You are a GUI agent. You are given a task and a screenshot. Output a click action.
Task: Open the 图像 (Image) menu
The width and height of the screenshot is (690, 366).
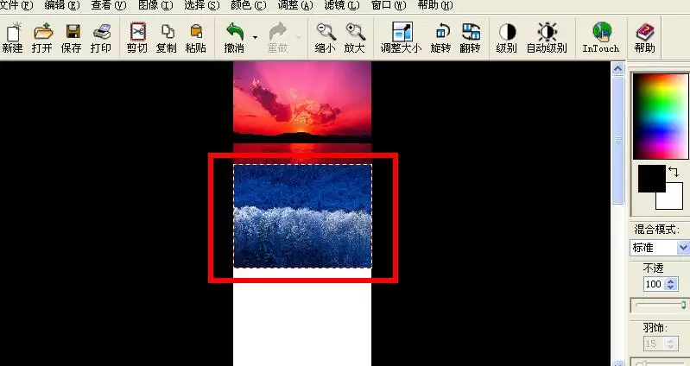point(155,5)
